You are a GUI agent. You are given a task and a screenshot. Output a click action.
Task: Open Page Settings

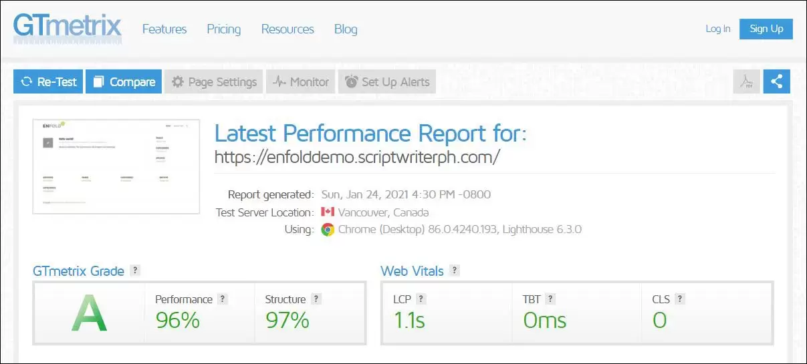pyautogui.click(x=214, y=82)
